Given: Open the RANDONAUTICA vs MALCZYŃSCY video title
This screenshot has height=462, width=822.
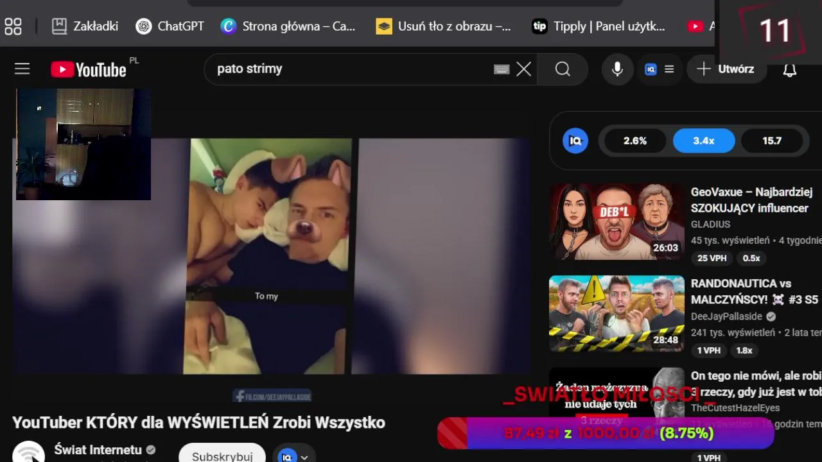Looking at the screenshot, I should tap(755, 291).
